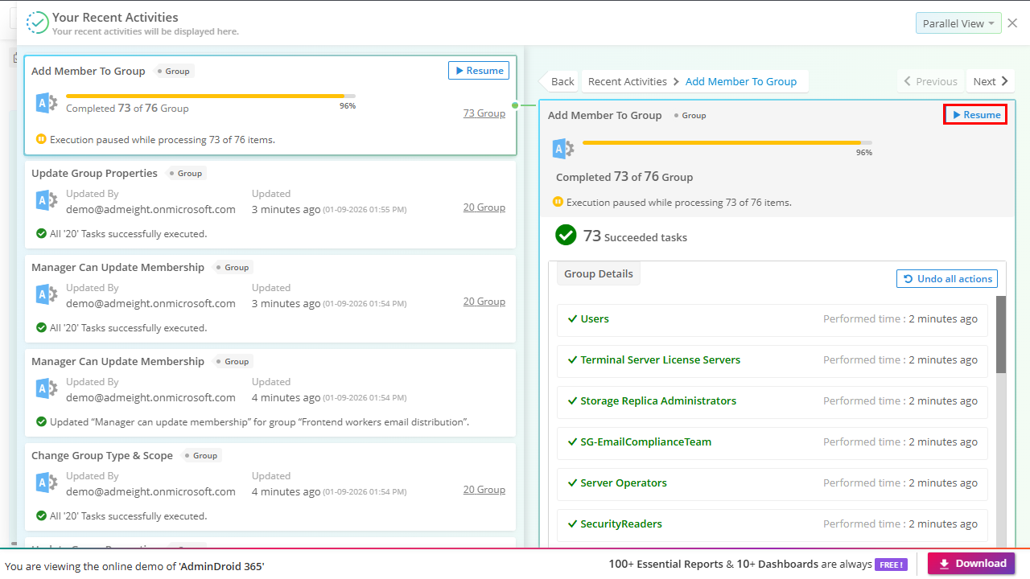Image resolution: width=1030 pixels, height=579 pixels.
Task: Click the check mark beside Server Operators row
Action: [x=572, y=482]
